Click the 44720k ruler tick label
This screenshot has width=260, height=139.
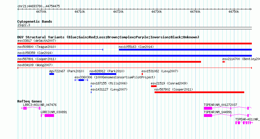(118, 12)
